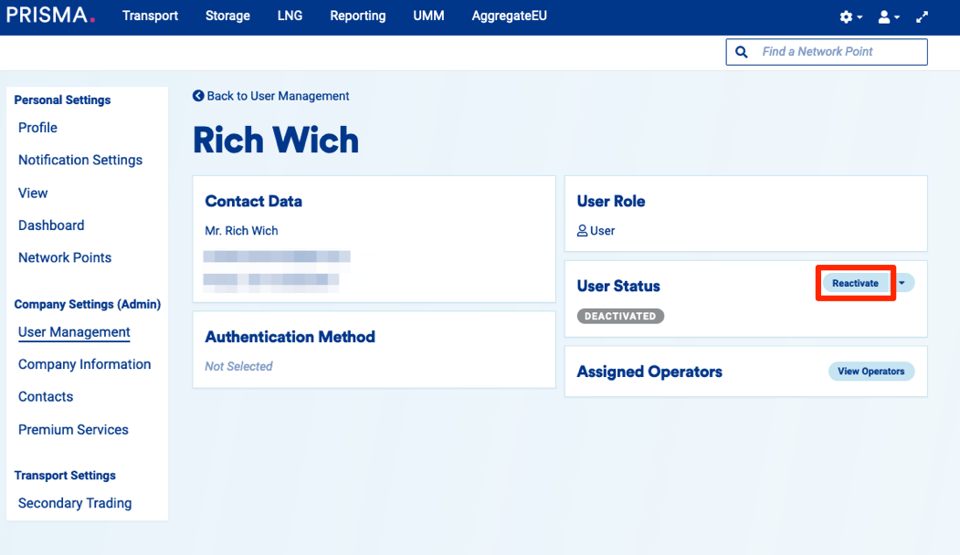Click the PRISMA logo
Screen dimensions: 960x555
(50, 16)
